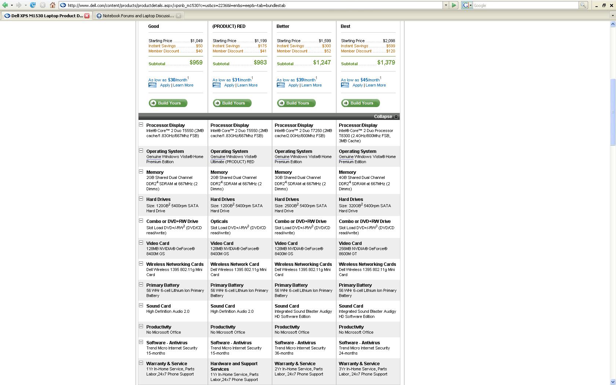Collapse the Productivity row

coord(141,326)
